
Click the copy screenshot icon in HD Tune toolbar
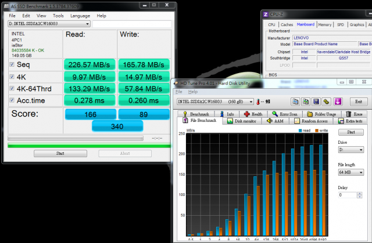(x=306, y=101)
